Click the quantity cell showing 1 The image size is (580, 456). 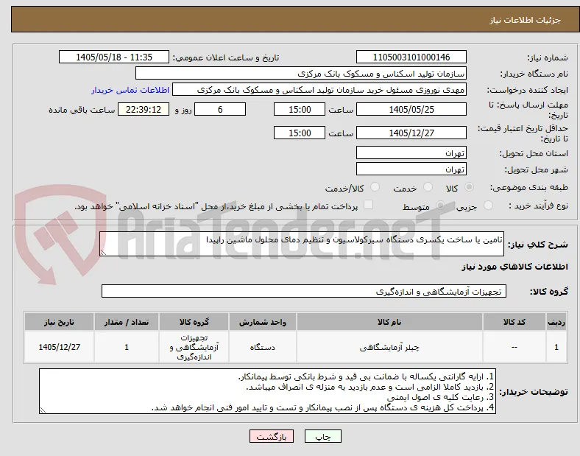click(127, 347)
